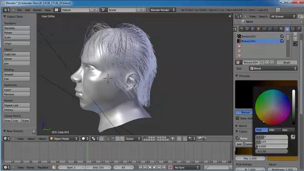304x171 pixels.
Task: Click the brightness value slider bar
Action: point(294,107)
